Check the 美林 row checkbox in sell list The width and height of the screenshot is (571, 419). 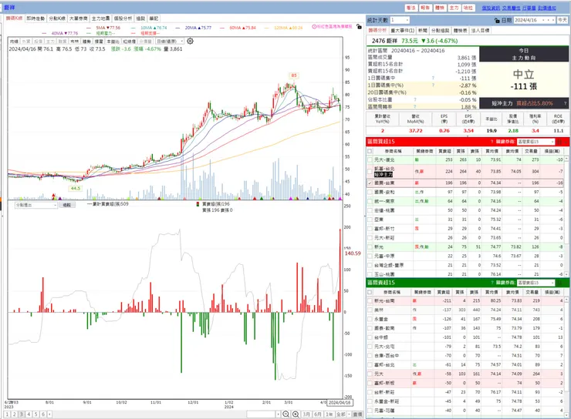pyautogui.click(x=370, y=310)
